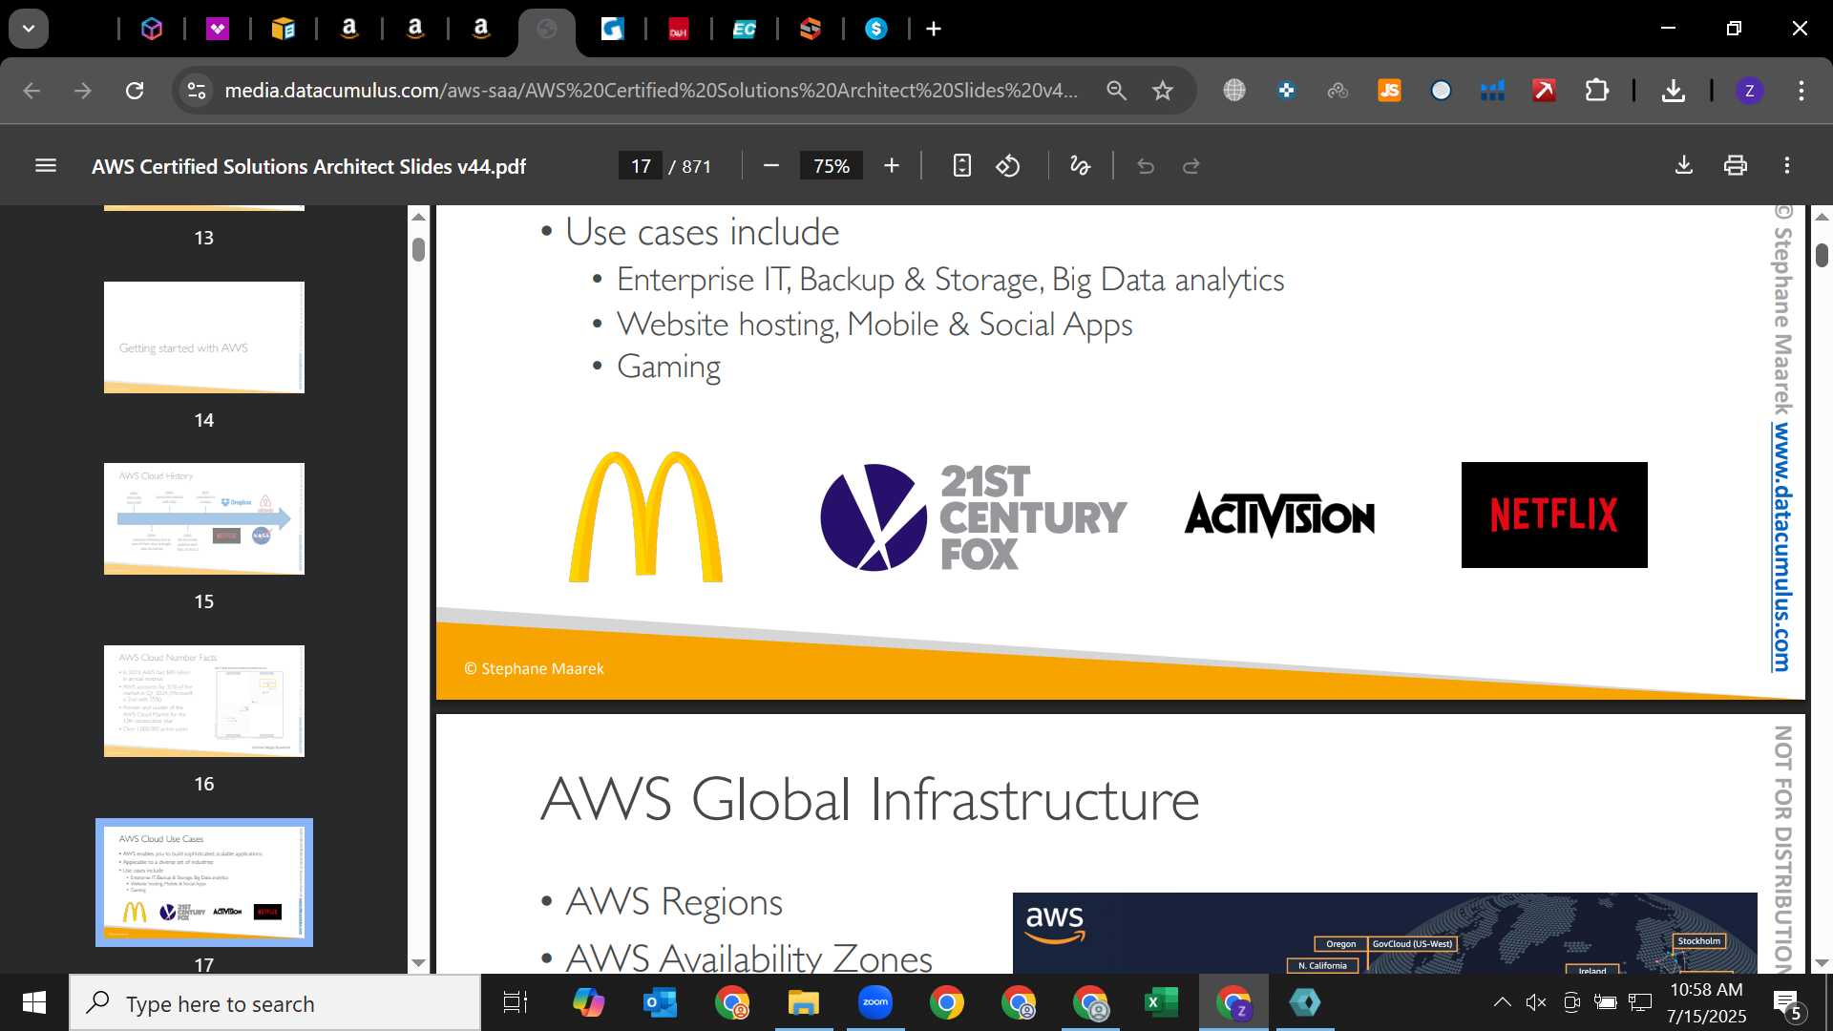
Task: Open the globe extension icon
Action: click(1234, 91)
